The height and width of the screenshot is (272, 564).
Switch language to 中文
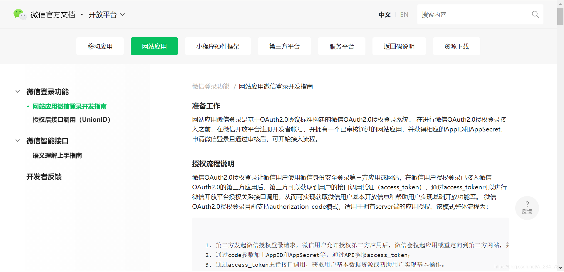tap(385, 14)
